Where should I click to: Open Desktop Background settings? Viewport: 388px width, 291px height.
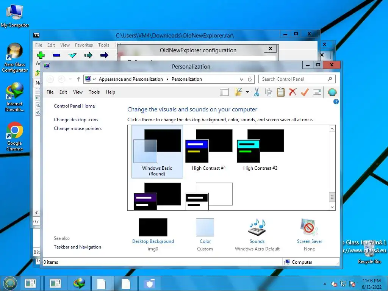[153, 235]
